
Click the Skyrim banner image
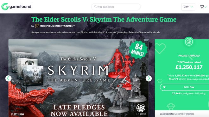(x=79, y=78)
